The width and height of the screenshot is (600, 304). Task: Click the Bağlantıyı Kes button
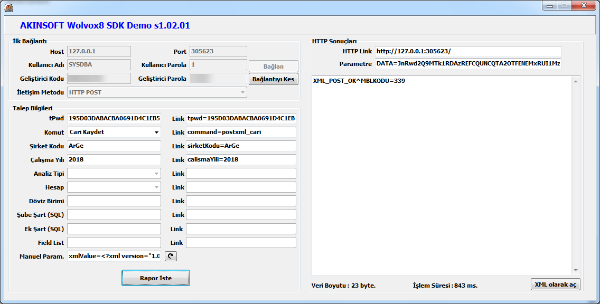pos(273,79)
